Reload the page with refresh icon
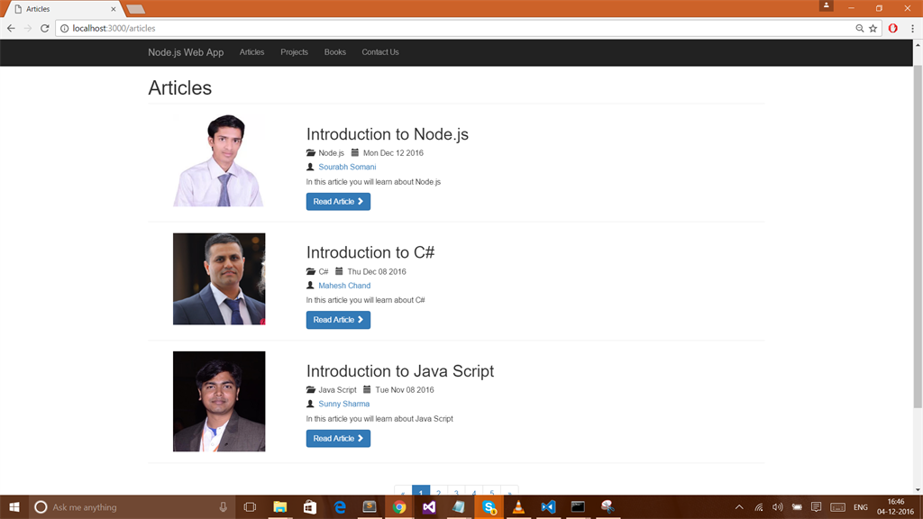 point(45,28)
